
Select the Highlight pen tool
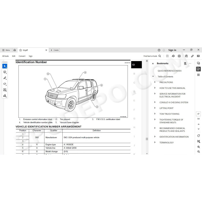pyautogui.click(x=5, y=78)
